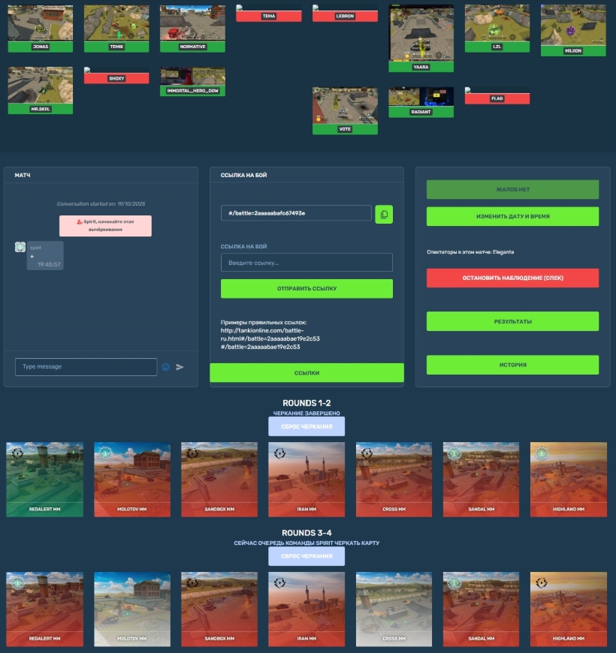This screenshot has width=616, height=653.
Task: Click ОТПРАВИТЬ ССЫЛКУ button
Action: click(x=306, y=289)
